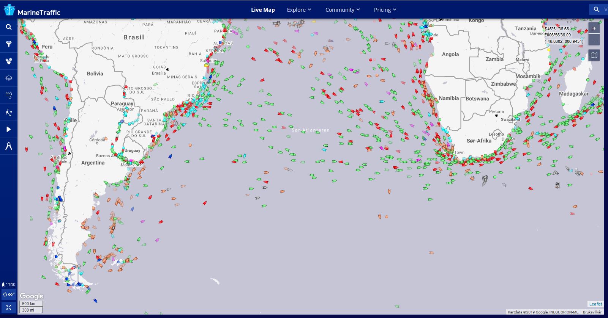Click the 300 mi scale bar

[30, 310]
